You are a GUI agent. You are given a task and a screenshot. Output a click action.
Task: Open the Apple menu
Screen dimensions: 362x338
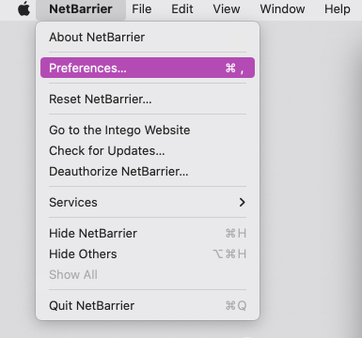coord(24,8)
